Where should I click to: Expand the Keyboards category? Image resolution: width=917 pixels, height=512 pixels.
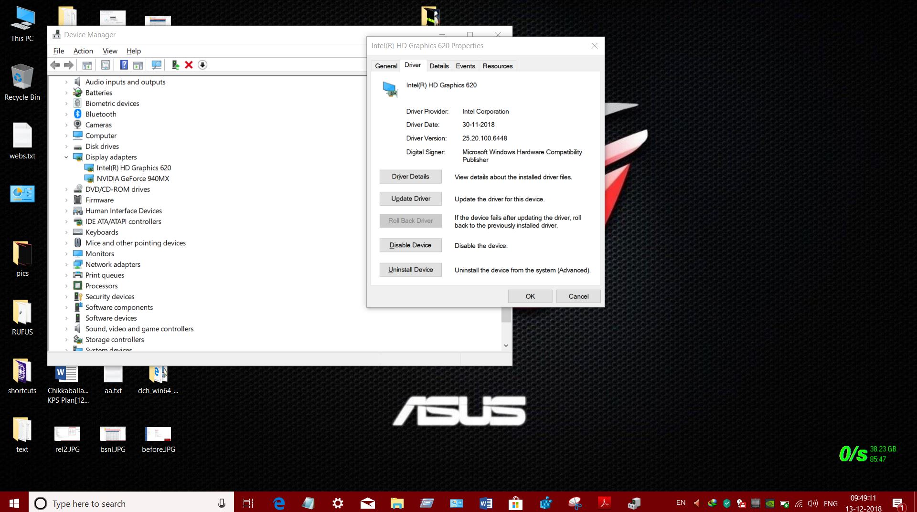click(66, 232)
